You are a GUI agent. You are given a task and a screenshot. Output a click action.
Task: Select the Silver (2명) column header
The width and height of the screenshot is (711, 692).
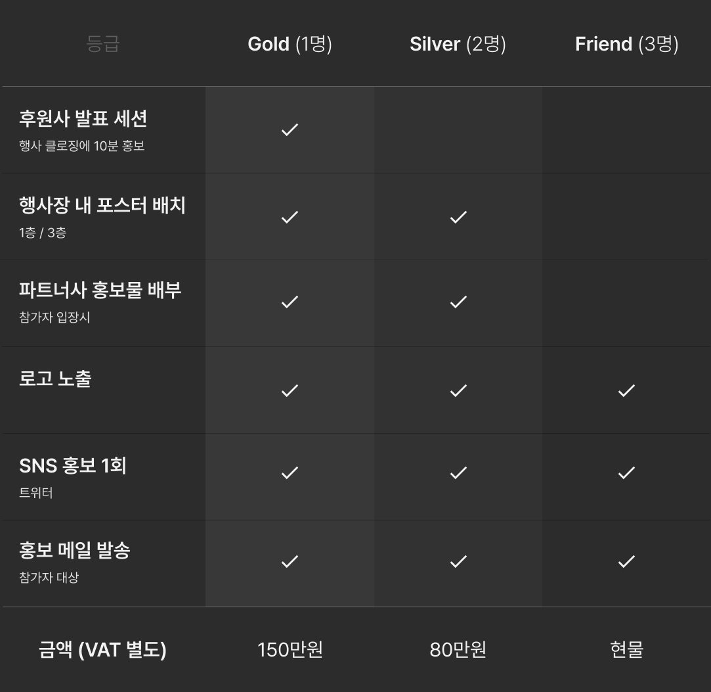458,44
